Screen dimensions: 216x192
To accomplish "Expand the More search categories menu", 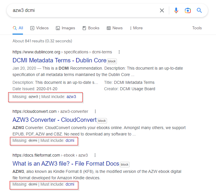I will tap(136, 28).
